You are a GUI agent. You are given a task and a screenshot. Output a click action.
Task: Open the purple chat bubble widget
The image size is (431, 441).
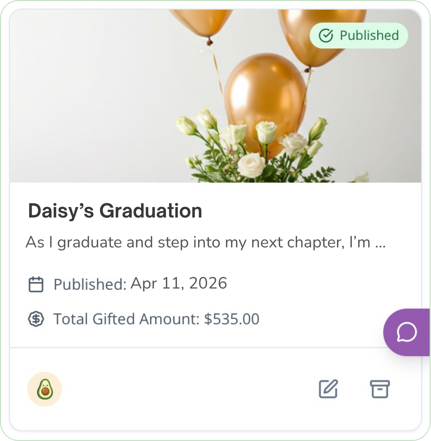[x=406, y=332]
